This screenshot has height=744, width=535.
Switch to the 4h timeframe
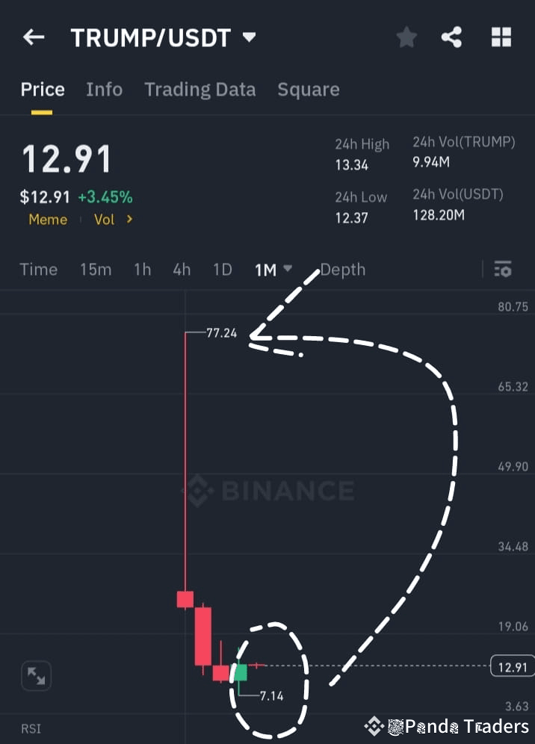tap(182, 270)
